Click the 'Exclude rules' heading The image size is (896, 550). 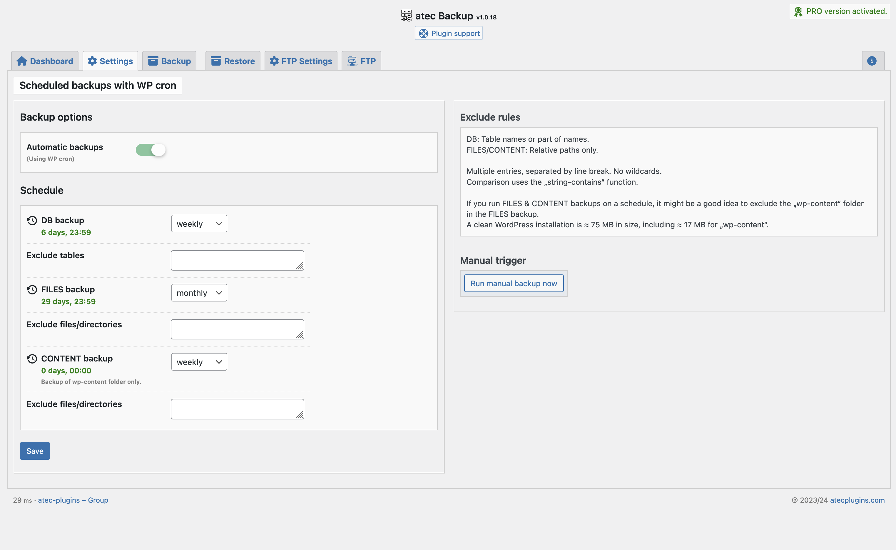[x=490, y=117]
